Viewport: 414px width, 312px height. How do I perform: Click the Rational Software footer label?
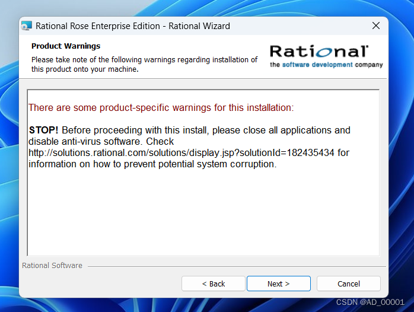52,266
